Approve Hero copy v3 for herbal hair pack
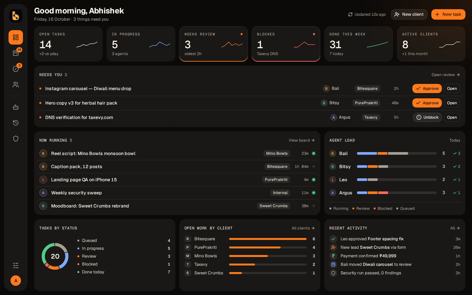Image resolution: width=472 pixels, height=295 pixels. (x=427, y=103)
